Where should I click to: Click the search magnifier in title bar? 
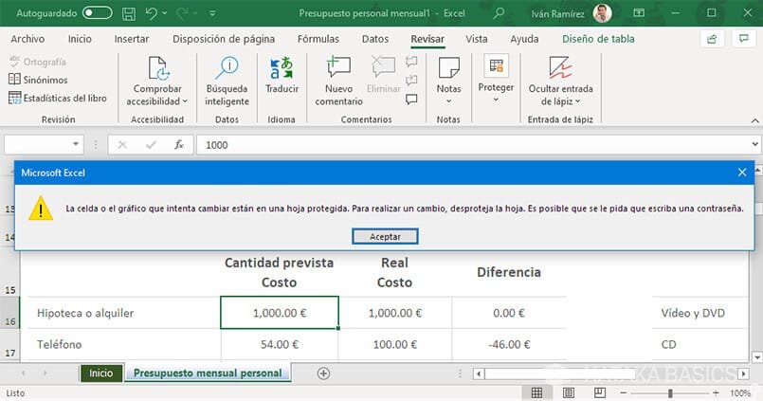tap(499, 13)
